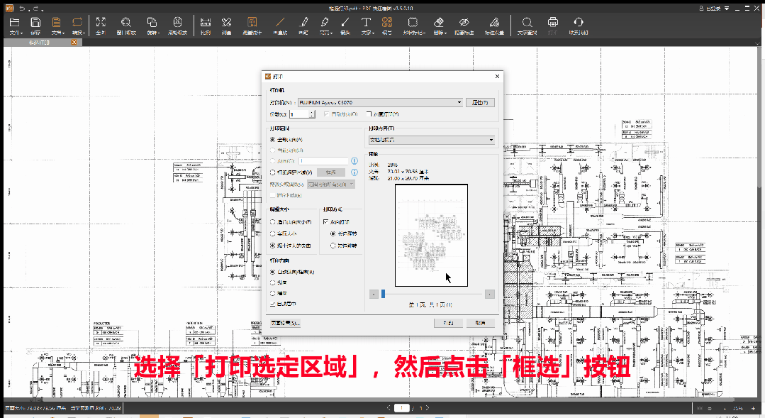
Task: Switch to the open PDF document tab
Action: [x=39, y=43]
